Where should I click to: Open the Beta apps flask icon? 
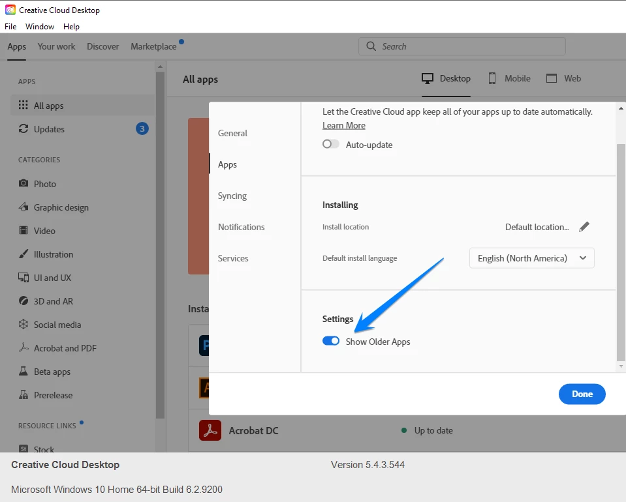click(23, 371)
